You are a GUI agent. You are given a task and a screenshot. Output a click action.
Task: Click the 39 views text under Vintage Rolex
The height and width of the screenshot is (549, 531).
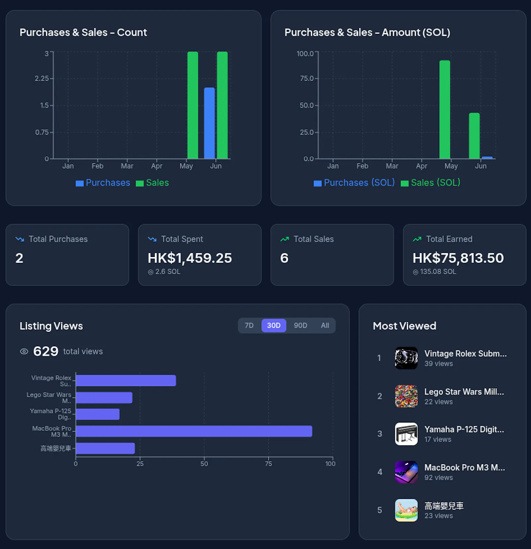pyautogui.click(x=439, y=364)
